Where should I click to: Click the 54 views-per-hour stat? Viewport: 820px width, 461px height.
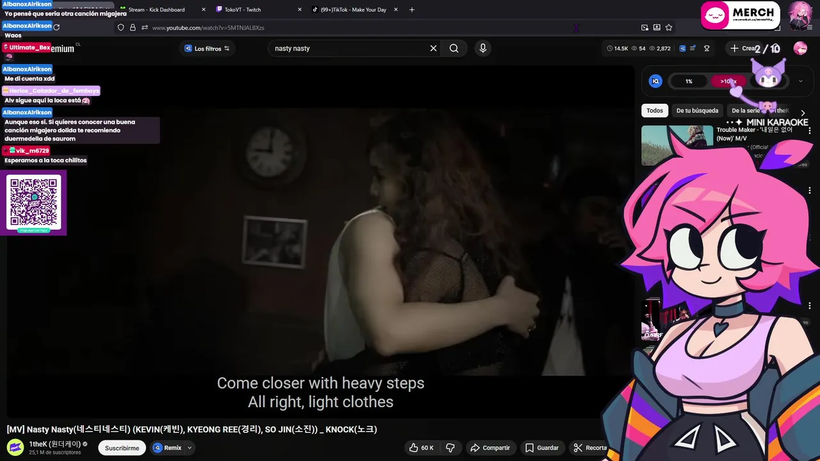[639, 49]
